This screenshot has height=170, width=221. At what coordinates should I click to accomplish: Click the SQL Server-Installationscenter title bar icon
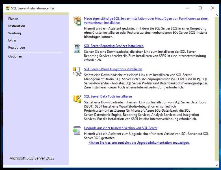coord(8,8)
